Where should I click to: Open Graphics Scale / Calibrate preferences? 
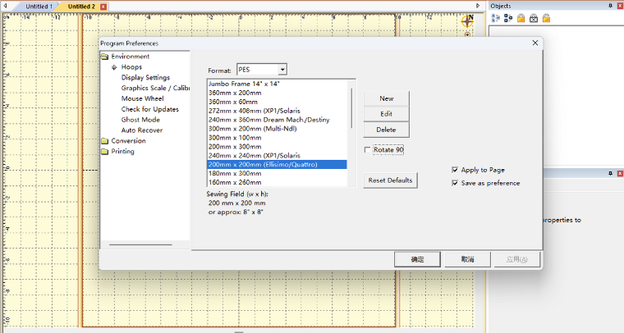click(x=155, y=89)
